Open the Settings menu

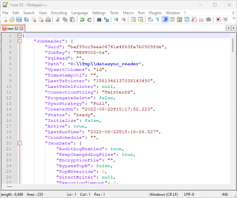click(x=99, y=13)
